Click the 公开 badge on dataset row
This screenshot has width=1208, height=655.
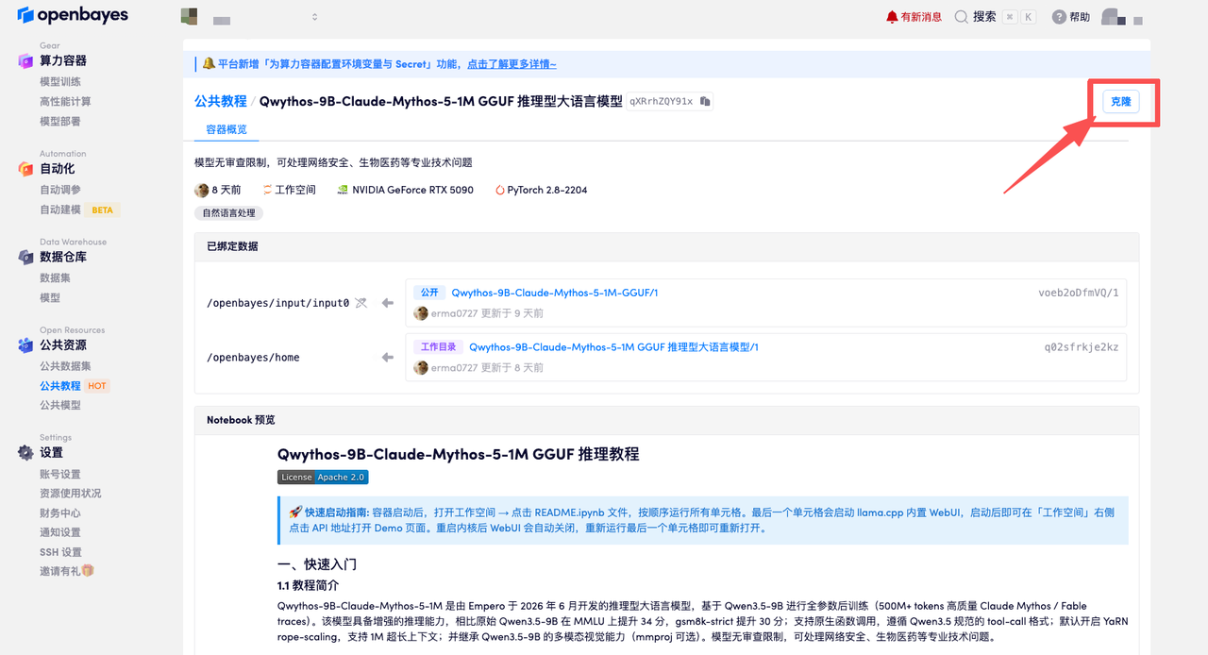click(x=429, y=293)
